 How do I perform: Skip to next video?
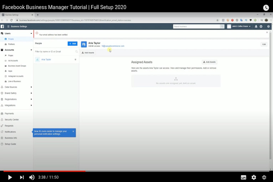pos(22,177)
